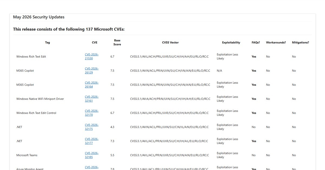Screen dimensions: 325x170
Task: Click the .NET tag for CVE-2026-32175
Action: click(x=19, y=127)
